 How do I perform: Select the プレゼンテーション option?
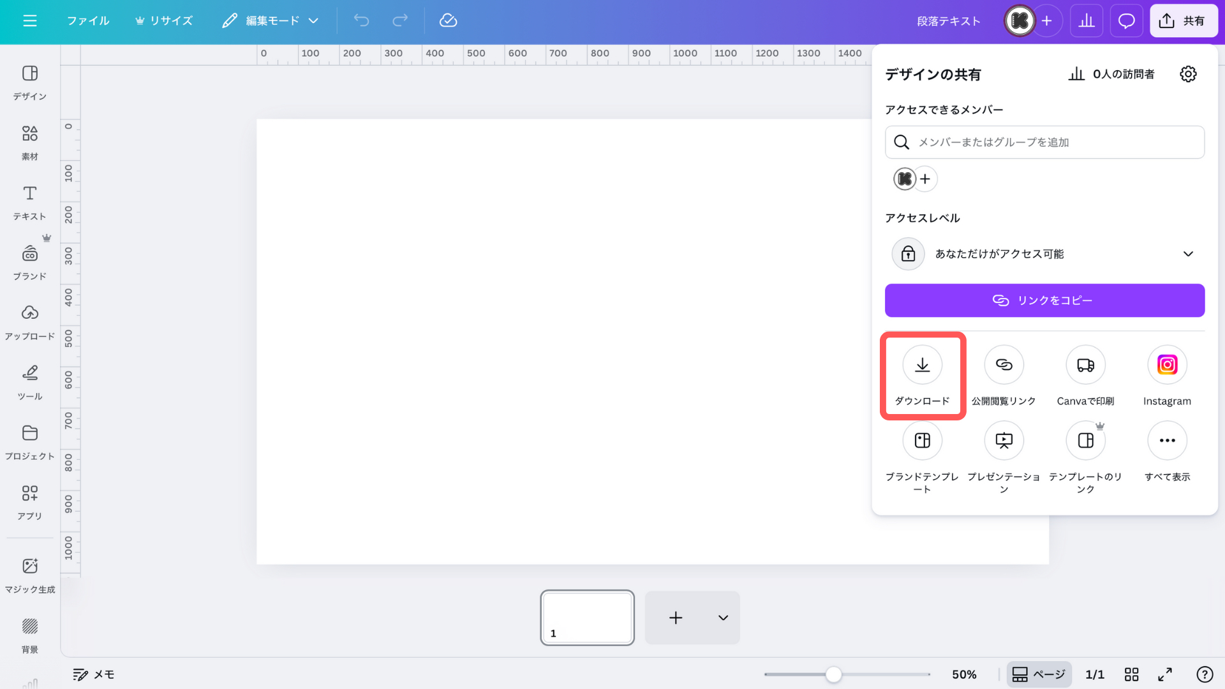point(1004,457)
